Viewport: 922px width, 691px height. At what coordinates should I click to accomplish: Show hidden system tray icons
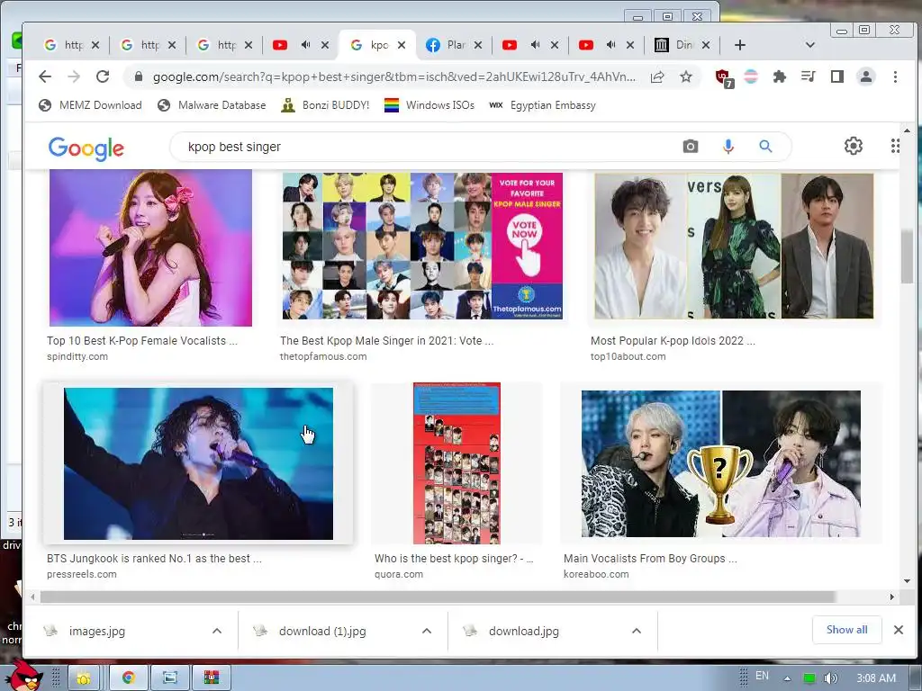point(787,678)
